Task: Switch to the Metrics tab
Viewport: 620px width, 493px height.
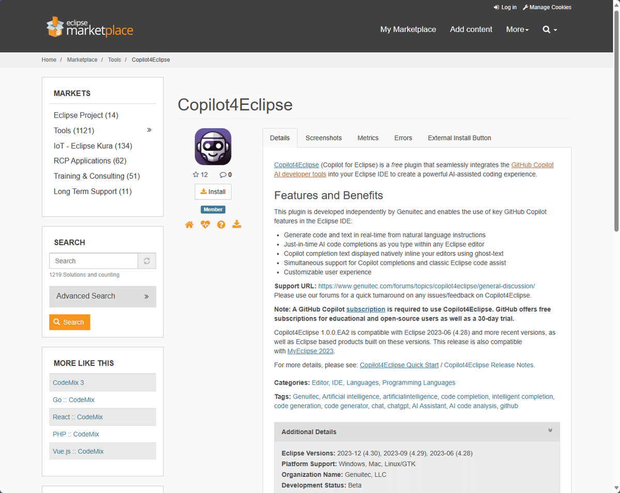Action: click(x=368, y=138)
